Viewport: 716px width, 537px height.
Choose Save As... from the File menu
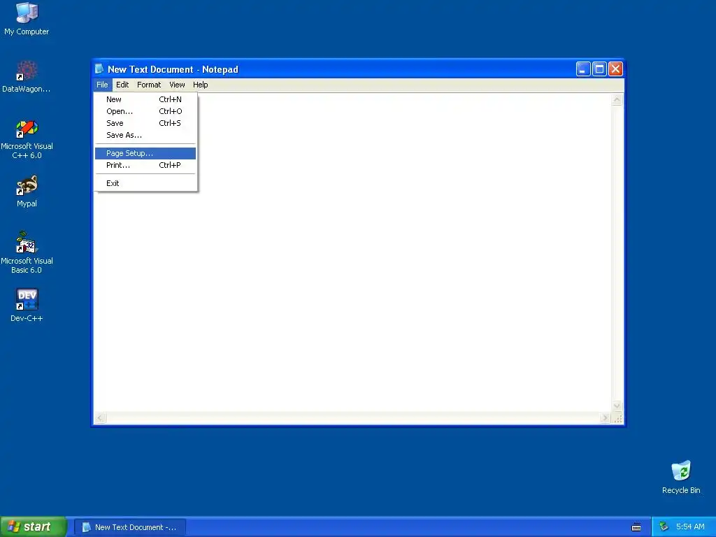tap(145, 135)
